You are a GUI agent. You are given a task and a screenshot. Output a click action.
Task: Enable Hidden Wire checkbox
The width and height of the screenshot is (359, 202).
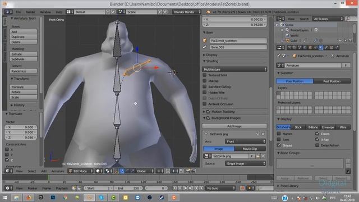pos(205,92)
